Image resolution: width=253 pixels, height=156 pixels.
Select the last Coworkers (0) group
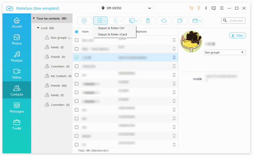[x=57, y=105]
